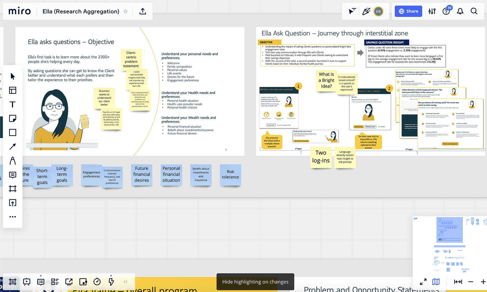Zoom in with plus button
This screenshot has width=487, height=292.
pyautogui.click(x=483, y=282)
